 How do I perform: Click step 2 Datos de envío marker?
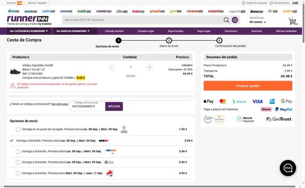pyautogui.click(x=169, y=40)
